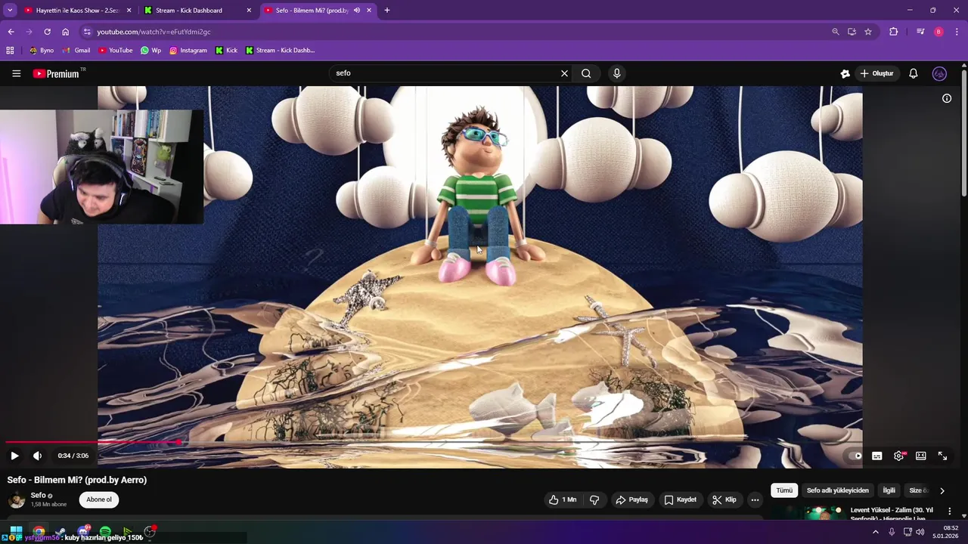Dislike the video with thumbs-down

(594, 499)
